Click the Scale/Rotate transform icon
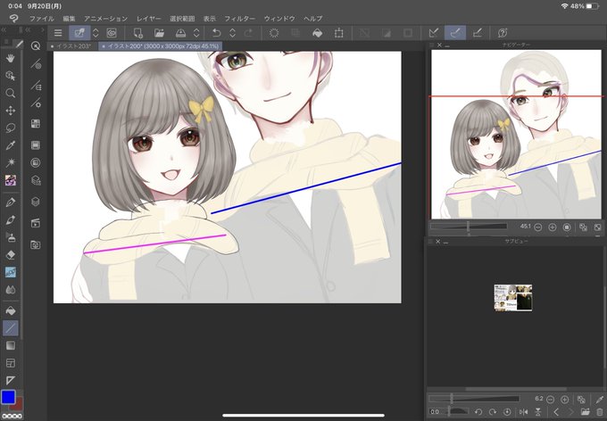607x421 pixels. pos(338,33)
